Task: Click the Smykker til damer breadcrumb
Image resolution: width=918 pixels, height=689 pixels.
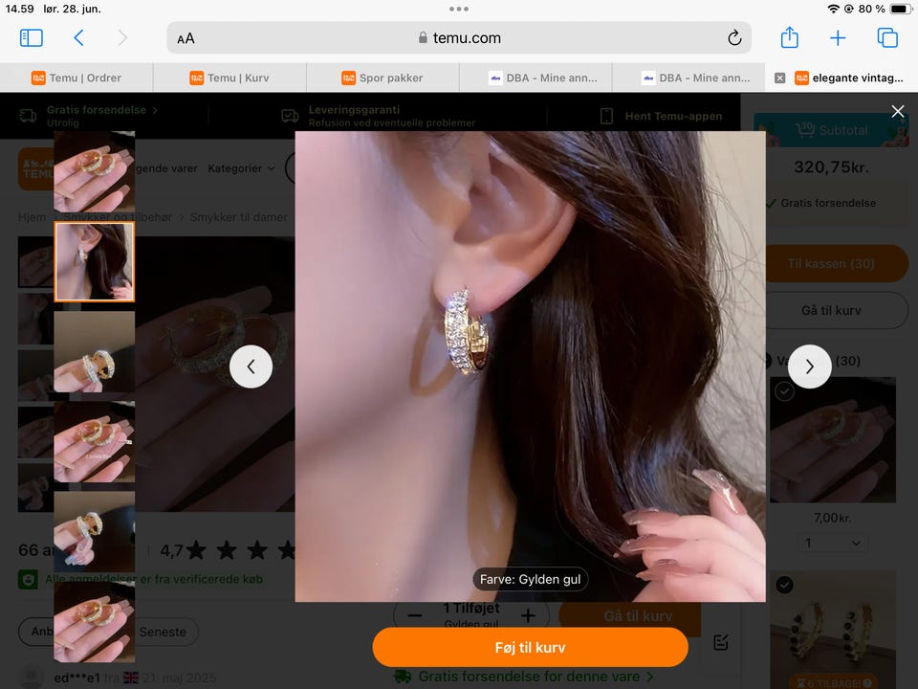Action: coord(239,217)
